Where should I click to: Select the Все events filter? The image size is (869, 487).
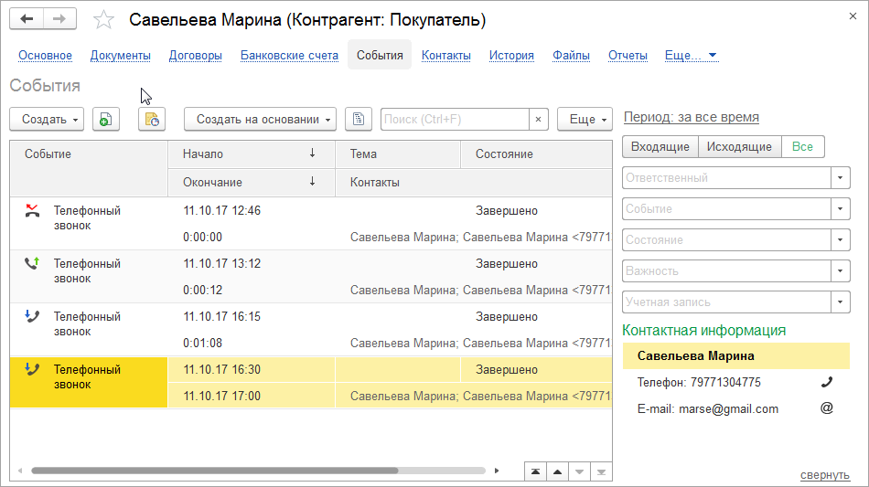pyautogui.click(x=802, y=146)
